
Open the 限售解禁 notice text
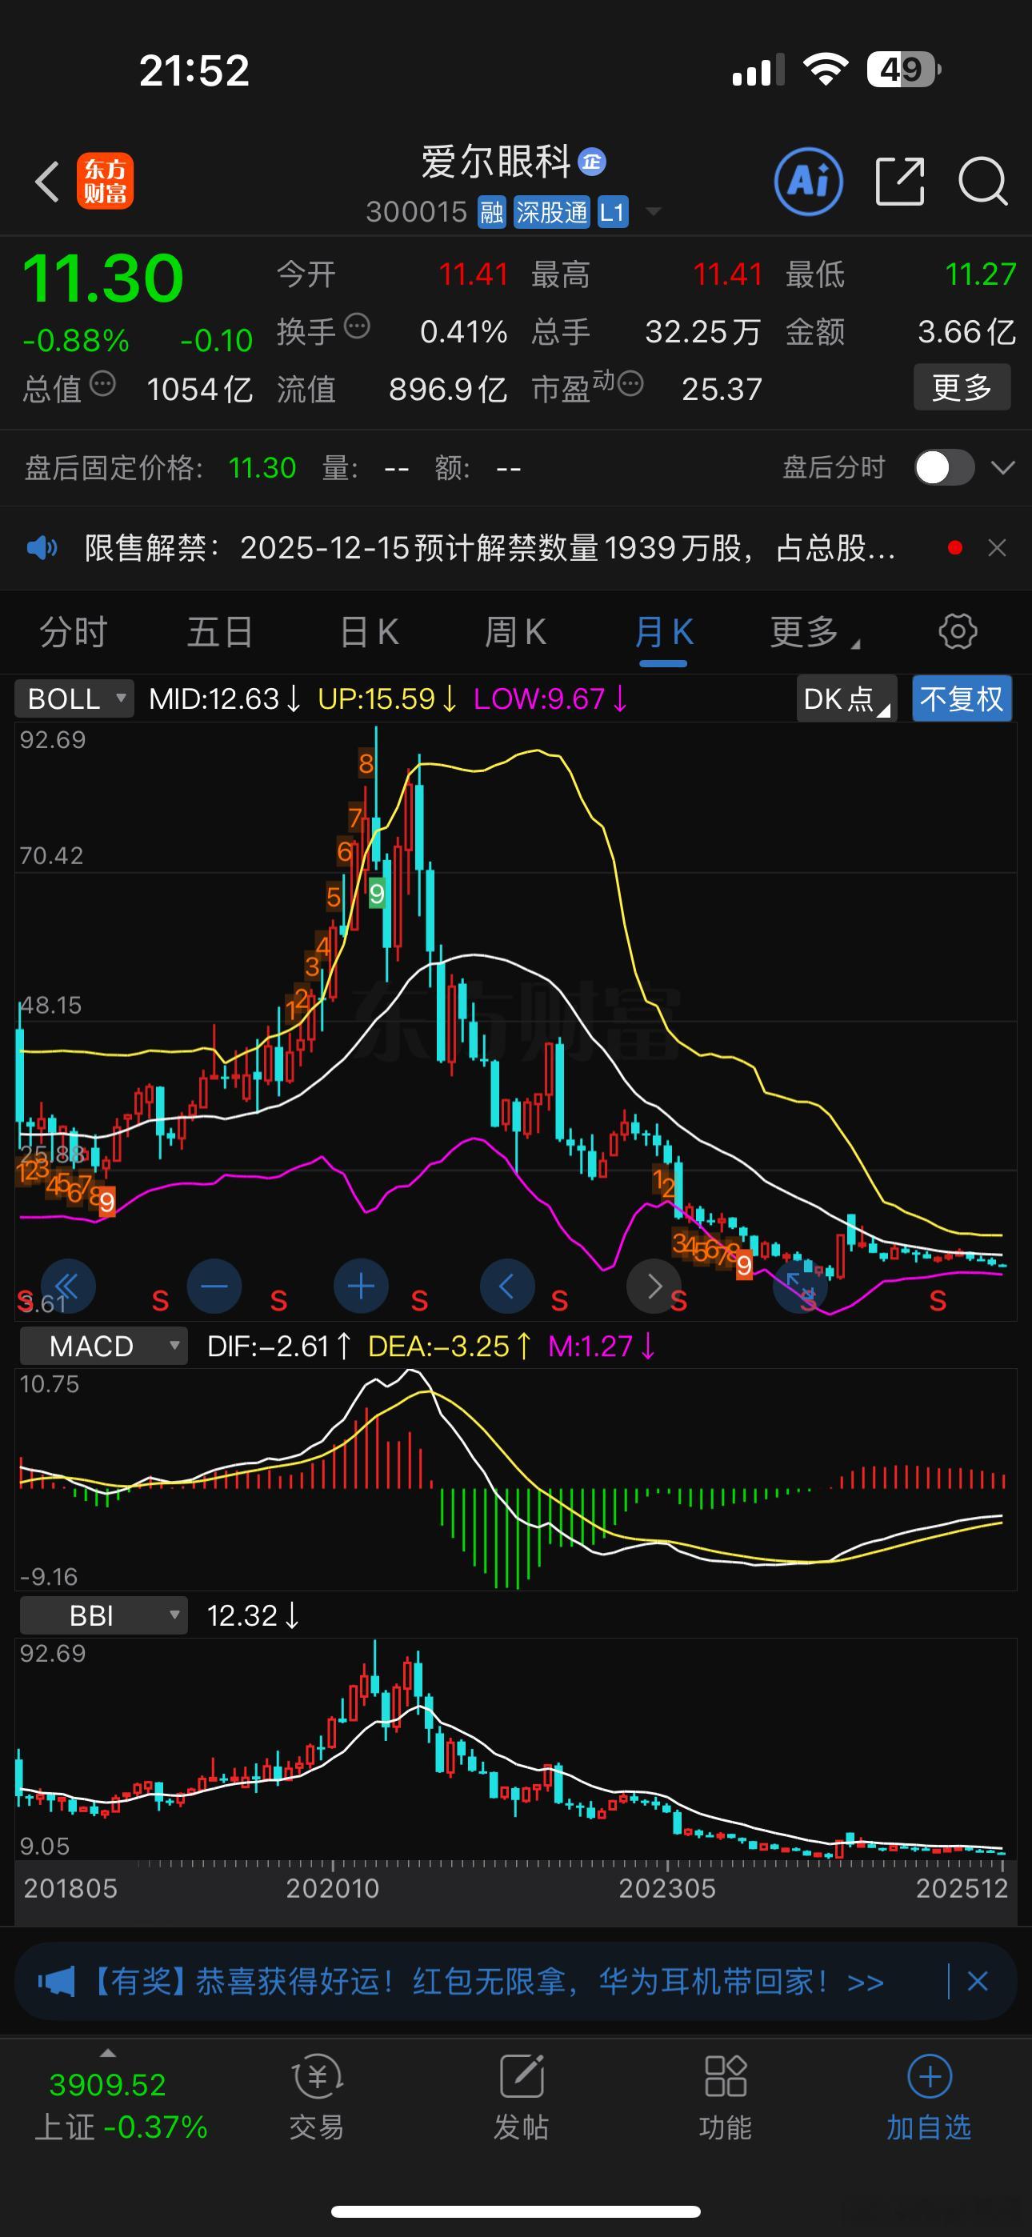pos(490,548)
